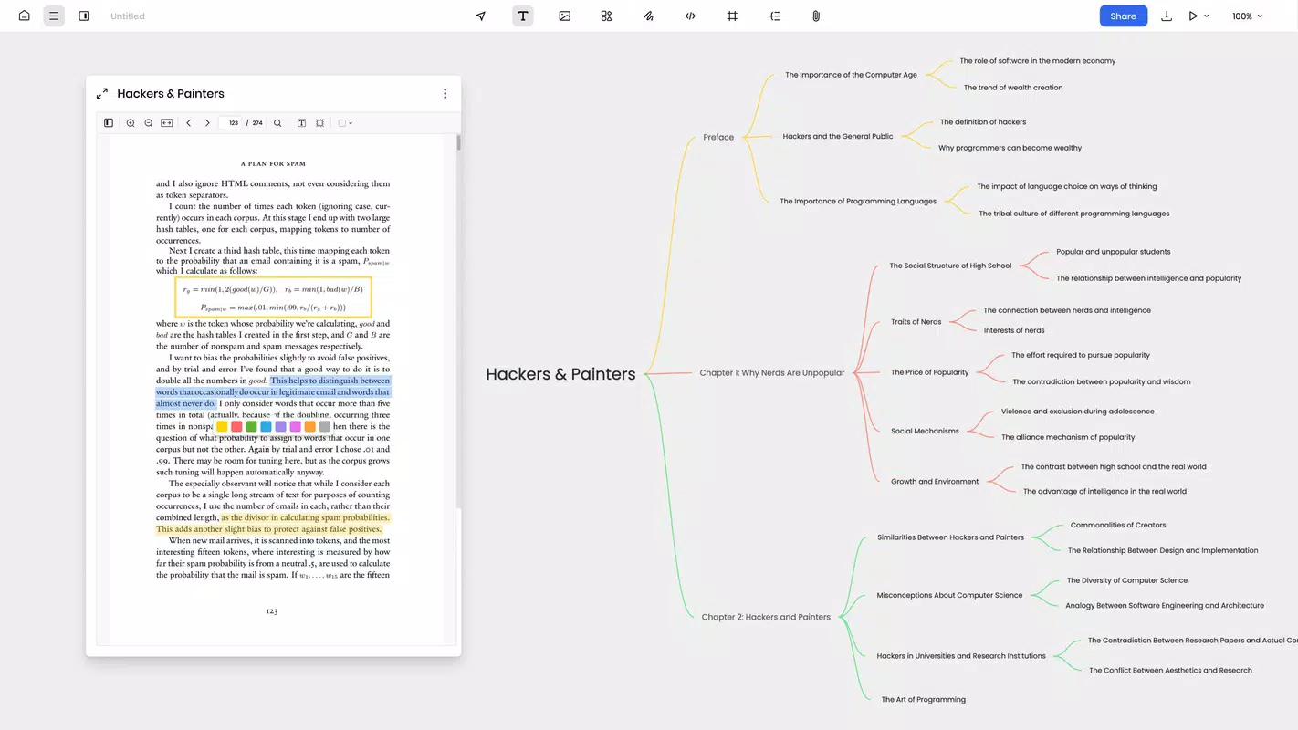This screenshot has width=1298, height=730.
Task: Toggle the side panel layout icon
Action: 84,16
